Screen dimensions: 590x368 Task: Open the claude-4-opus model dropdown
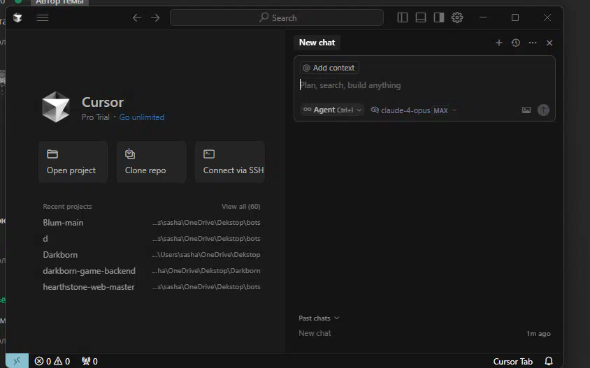click(414, 110)
